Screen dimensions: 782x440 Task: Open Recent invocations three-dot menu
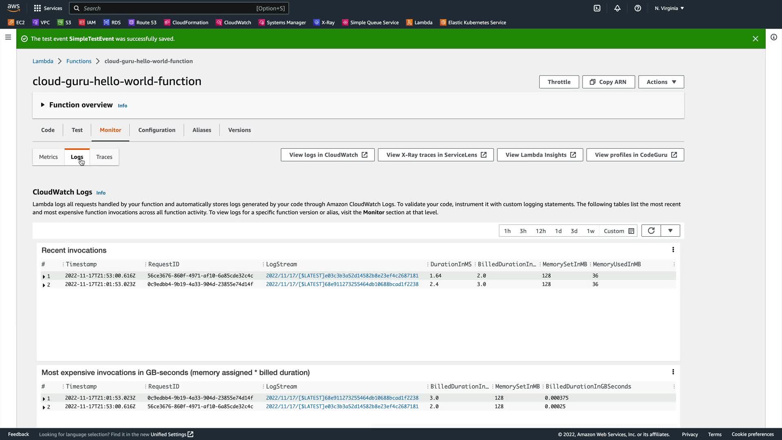pos(673,250)
